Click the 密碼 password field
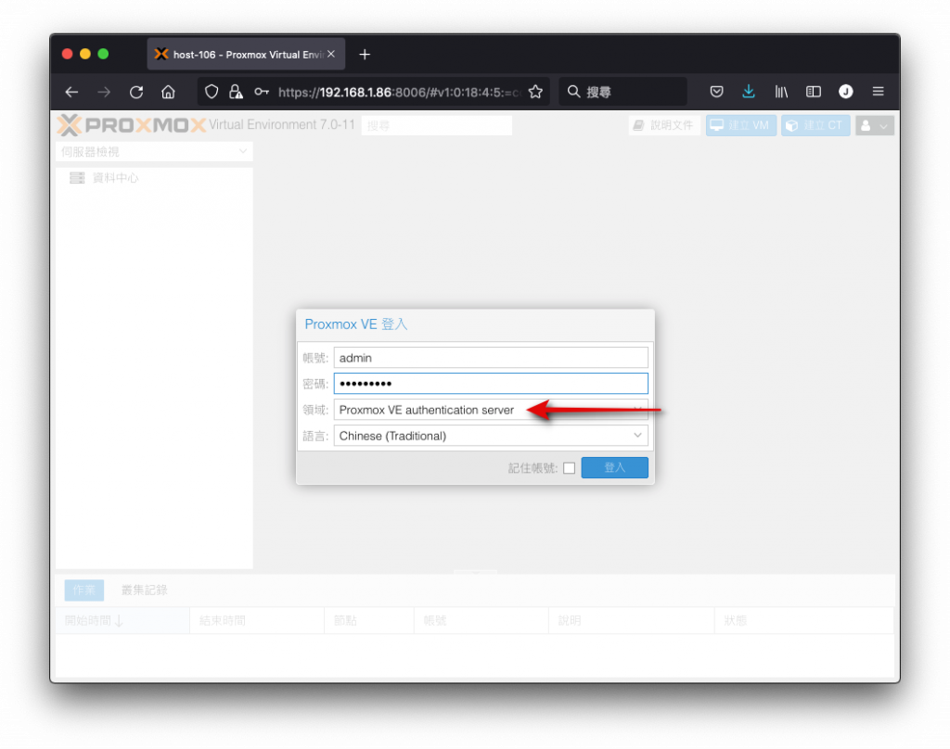The image size is (950, 749). pos(491,383)
